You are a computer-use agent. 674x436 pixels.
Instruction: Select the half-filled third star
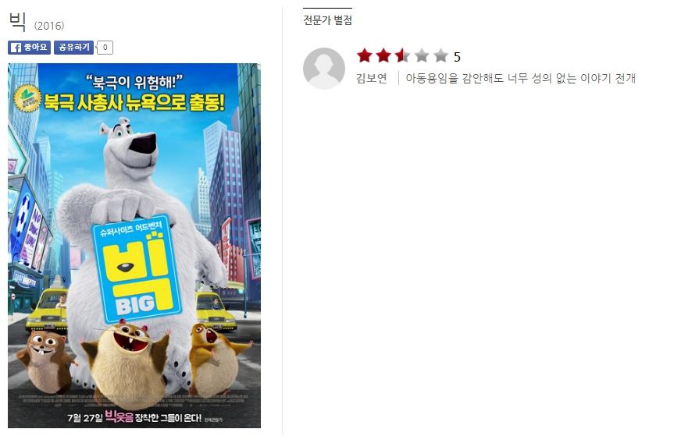402,56
